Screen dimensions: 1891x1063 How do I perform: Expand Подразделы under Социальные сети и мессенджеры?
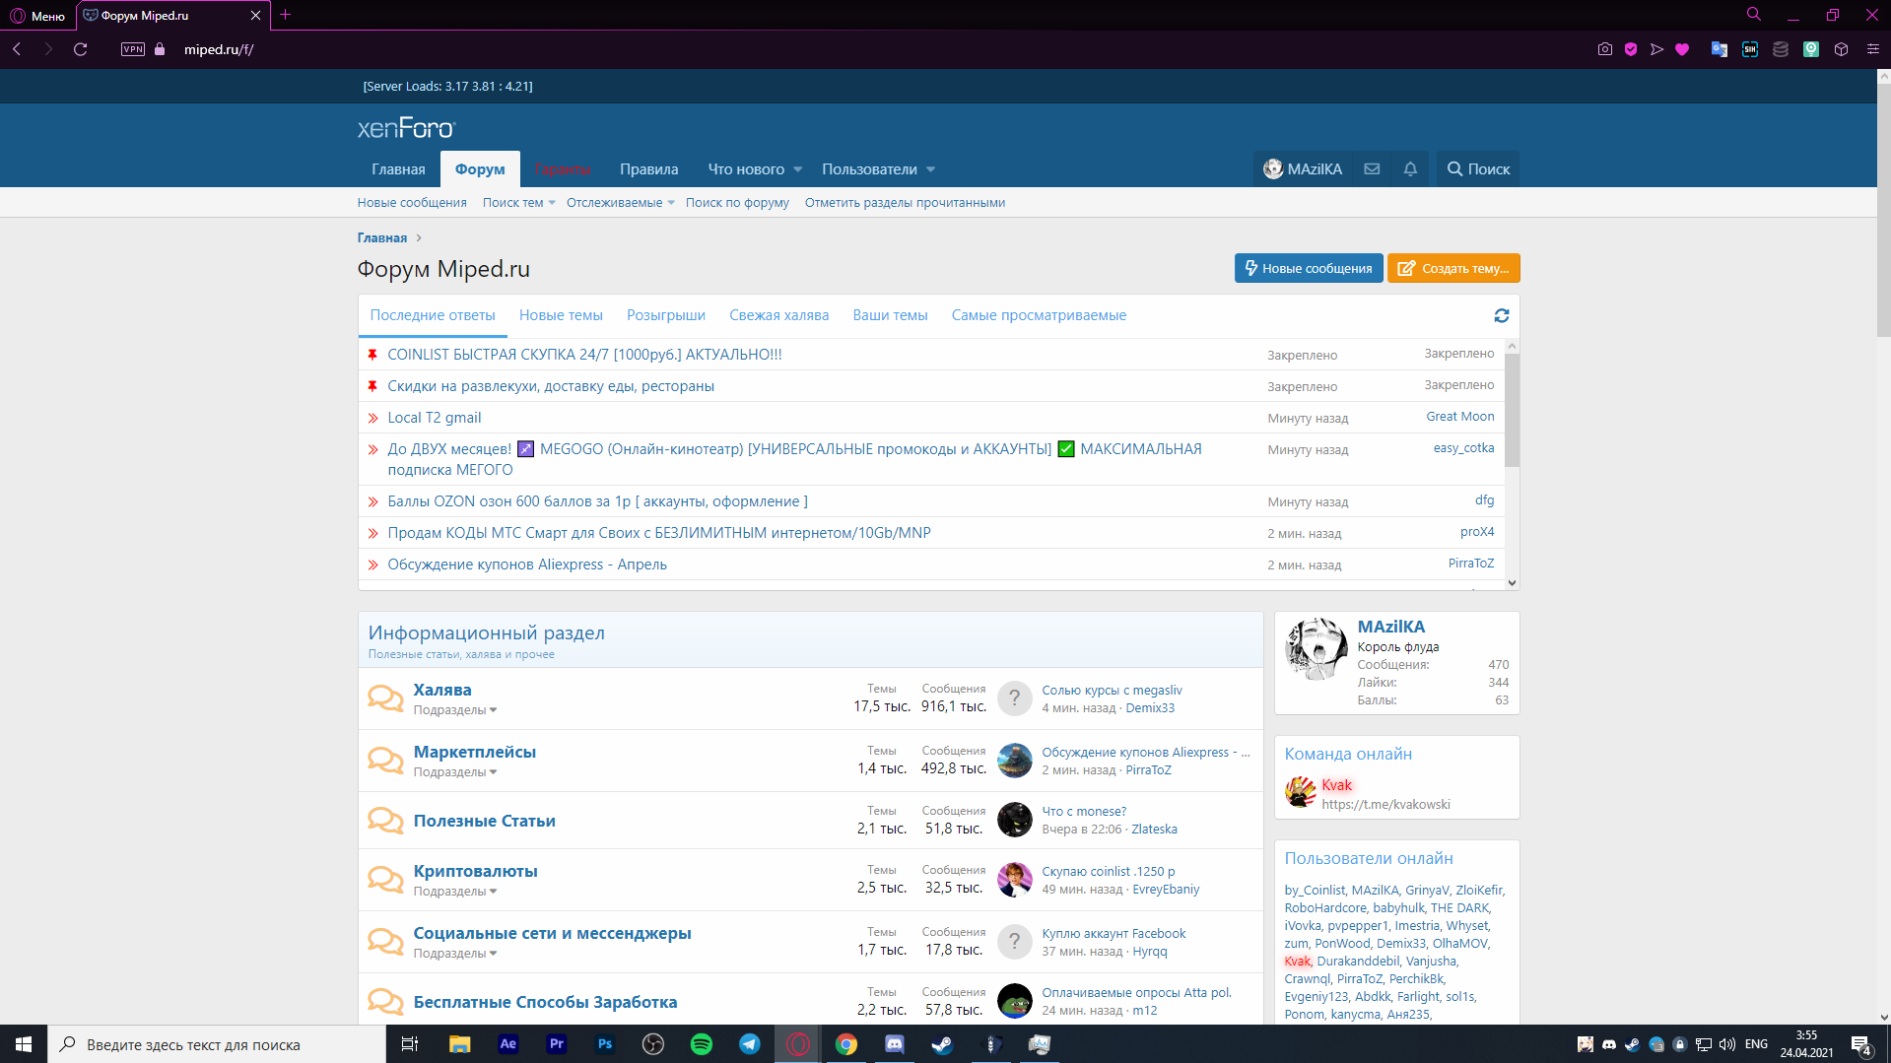click(455, 954)
